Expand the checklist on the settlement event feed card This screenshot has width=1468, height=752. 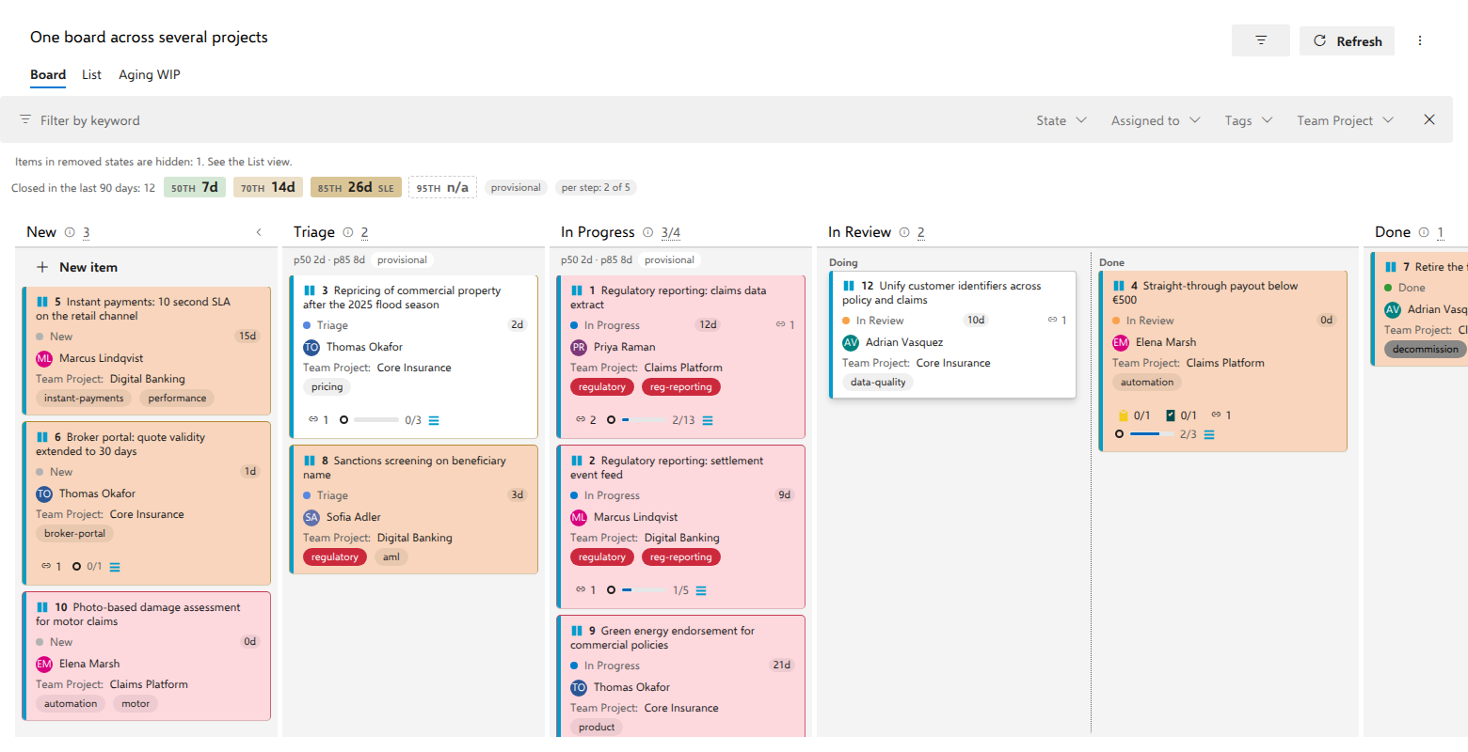coord(701,590)
